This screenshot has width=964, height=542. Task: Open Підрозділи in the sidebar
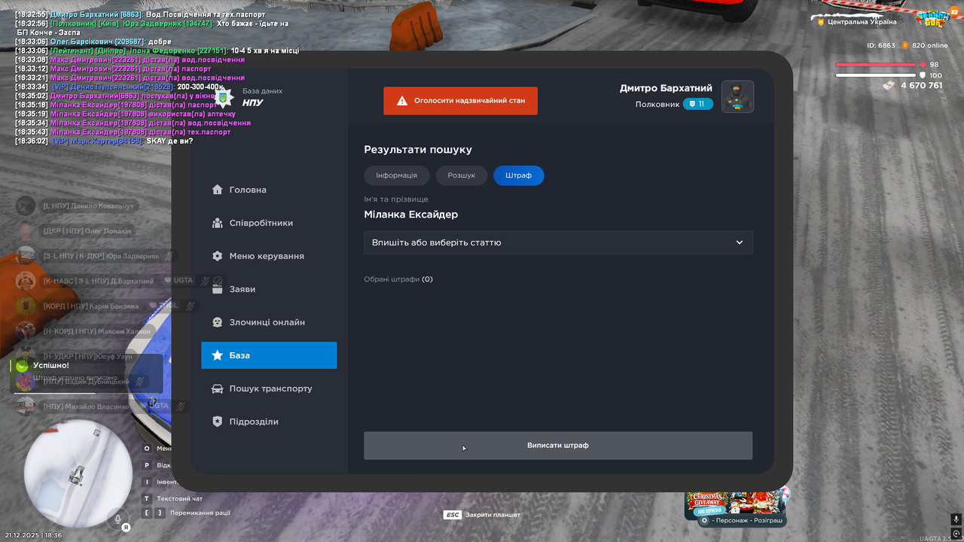click(x=269, y=422)
